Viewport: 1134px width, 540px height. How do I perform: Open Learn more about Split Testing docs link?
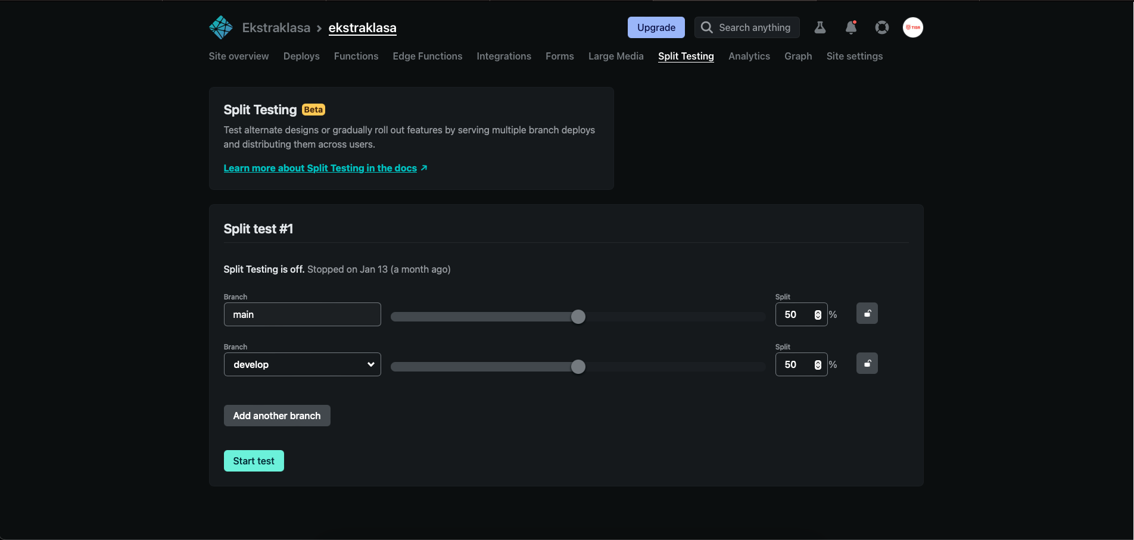pos(325,168)
